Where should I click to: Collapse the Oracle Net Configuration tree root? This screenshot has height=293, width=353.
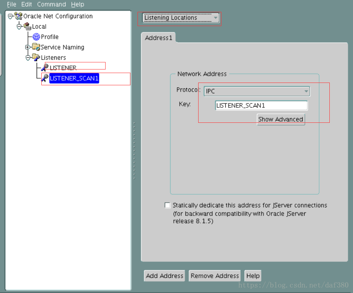click(10, 16)
